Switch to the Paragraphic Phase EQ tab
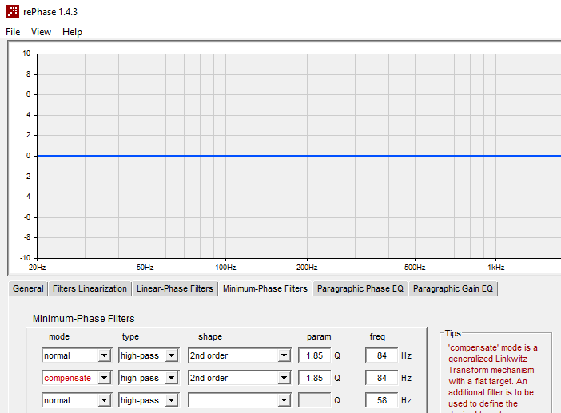Screen dimensions: 561x413 pyautogui.click(x=360, y=288)
